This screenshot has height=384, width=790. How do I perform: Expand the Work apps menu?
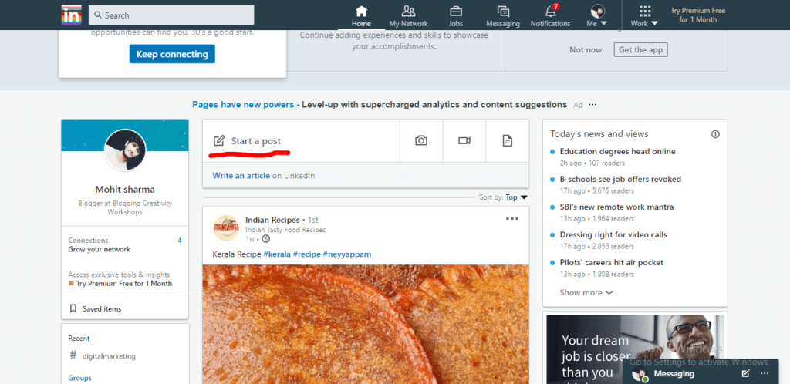pyautogui.click(x=644, y=17)
